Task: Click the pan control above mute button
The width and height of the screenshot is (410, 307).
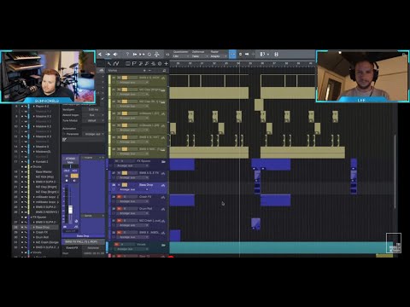Action: 71,166
